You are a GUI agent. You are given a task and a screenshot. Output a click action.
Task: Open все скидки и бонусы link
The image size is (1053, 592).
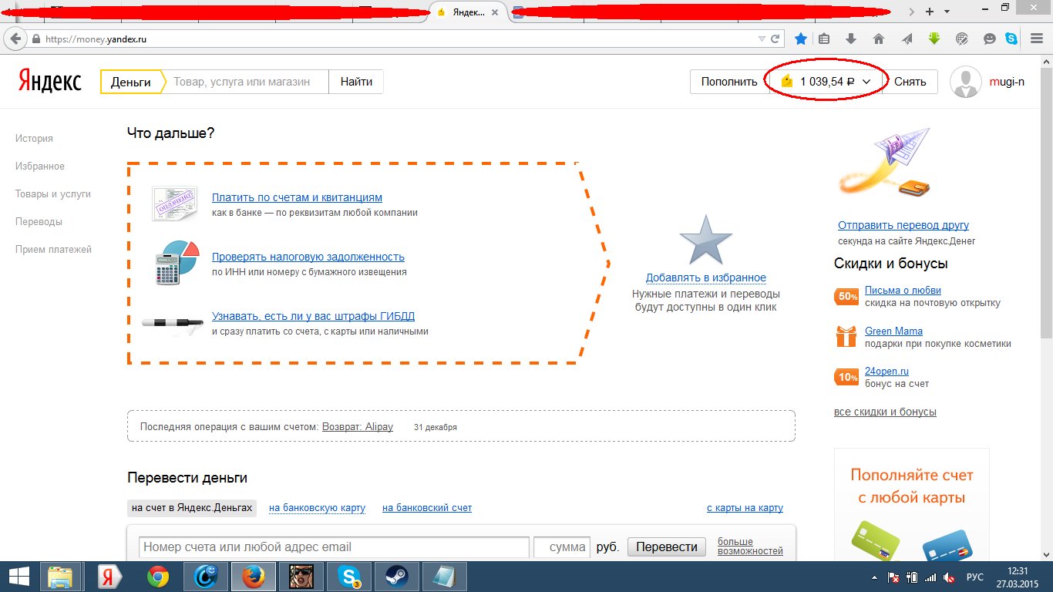click(885, 412)
